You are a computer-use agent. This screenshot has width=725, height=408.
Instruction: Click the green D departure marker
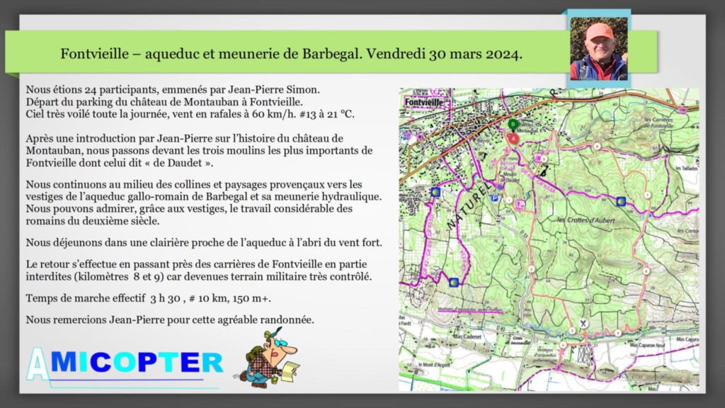[x=513, y=124]
